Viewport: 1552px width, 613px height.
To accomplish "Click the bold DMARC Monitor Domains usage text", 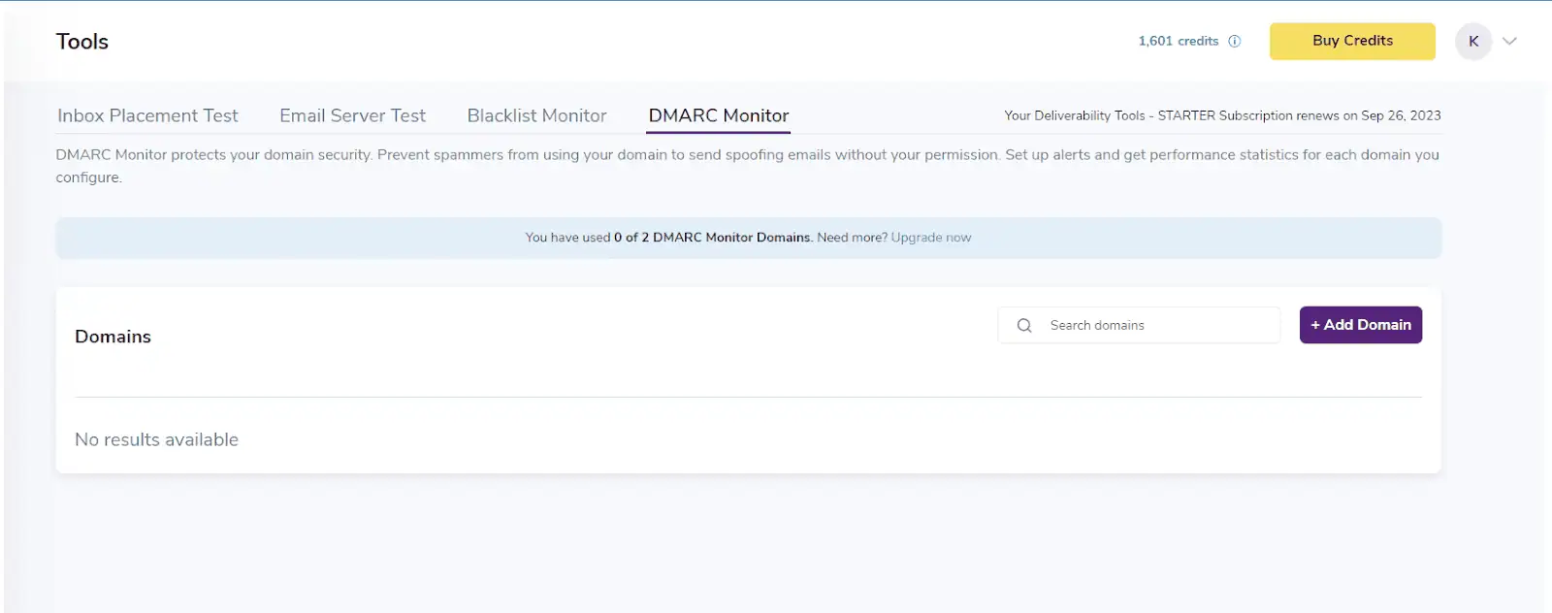I will [713, 238].
